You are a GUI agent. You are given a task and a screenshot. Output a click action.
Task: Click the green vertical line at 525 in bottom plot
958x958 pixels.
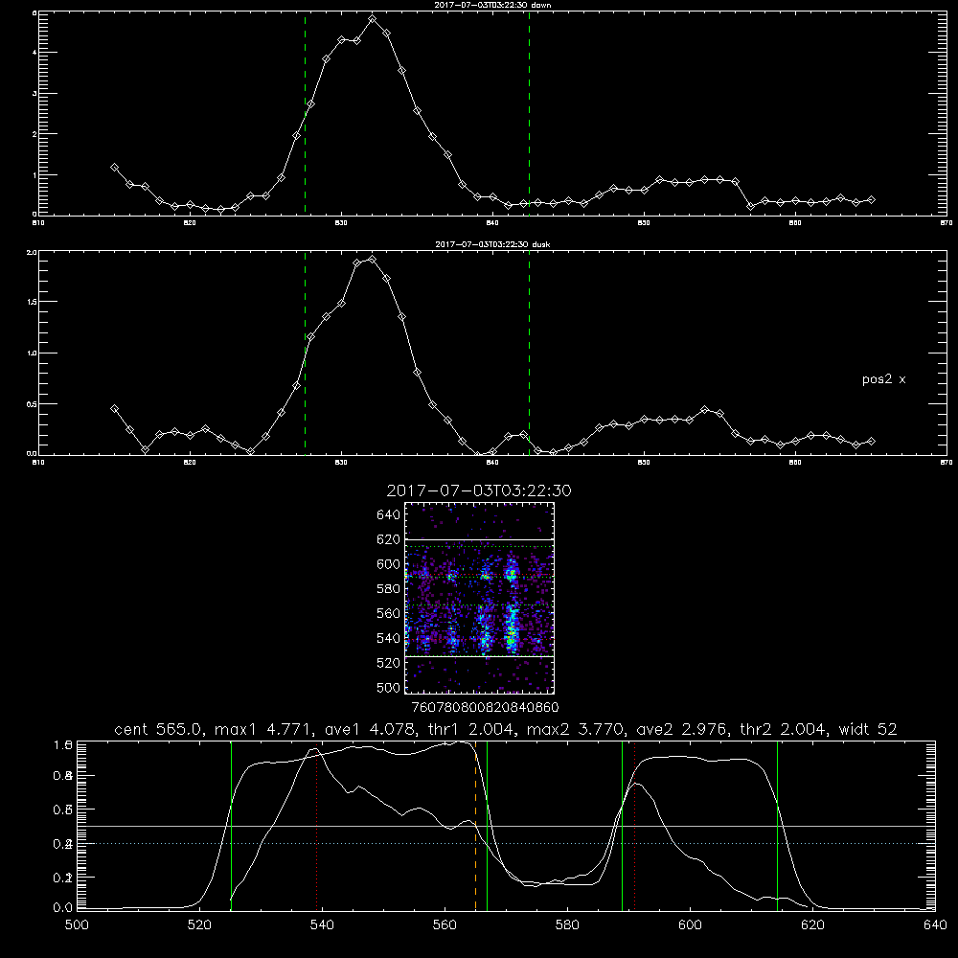(x=231, y=825)
